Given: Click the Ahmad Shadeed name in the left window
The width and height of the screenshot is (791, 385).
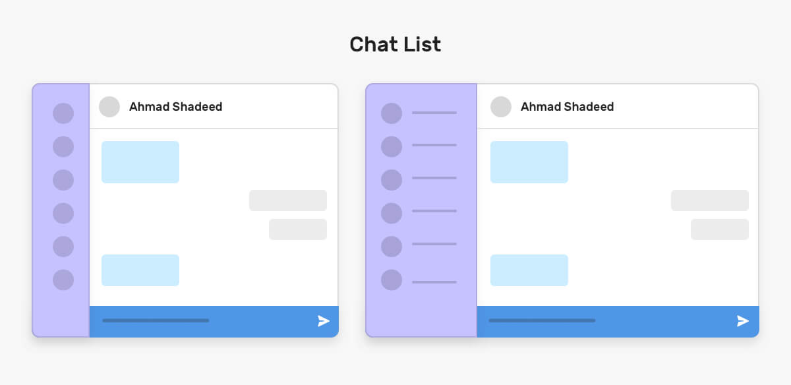Looking at the screenshot, I should (176, 107).
